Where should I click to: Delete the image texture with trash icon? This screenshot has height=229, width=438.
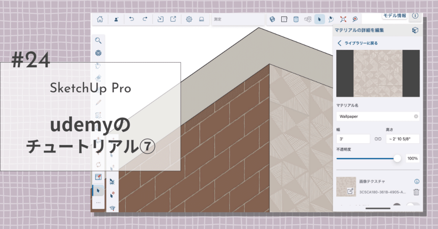pyautogui.click(x=416, y=192)
